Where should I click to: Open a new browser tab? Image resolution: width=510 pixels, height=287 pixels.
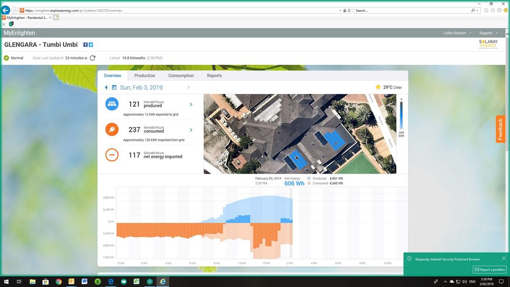56,17
